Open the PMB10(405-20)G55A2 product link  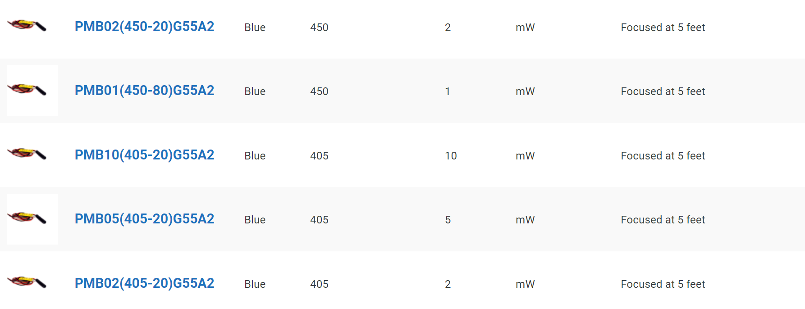pos(144,155)
